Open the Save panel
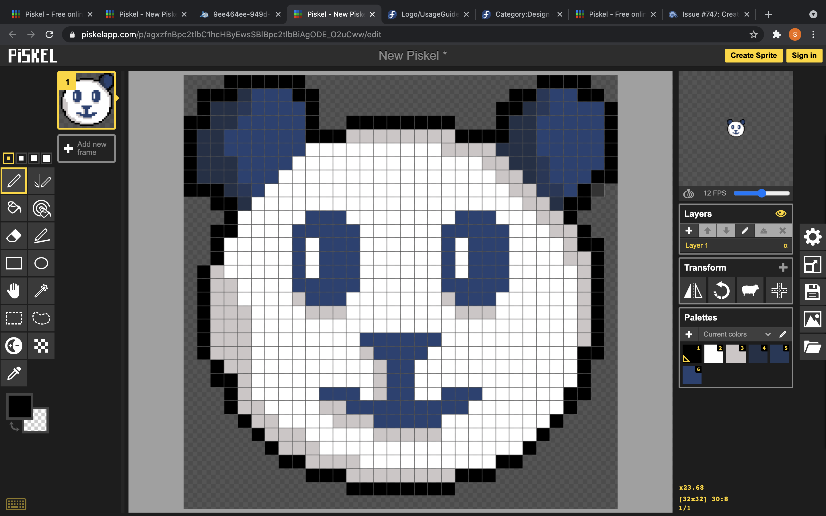This screenshot has height=516, width=826. click(x=813, y=292)
